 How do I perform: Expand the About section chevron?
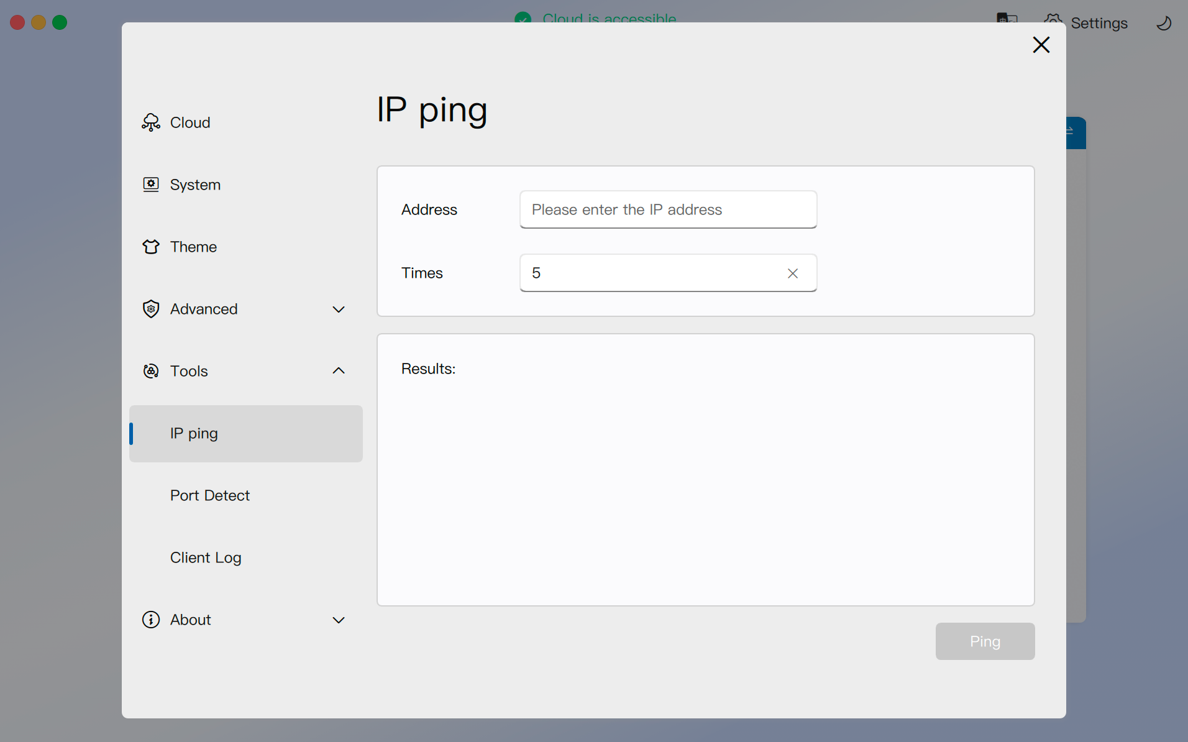[x=339, y=620]
